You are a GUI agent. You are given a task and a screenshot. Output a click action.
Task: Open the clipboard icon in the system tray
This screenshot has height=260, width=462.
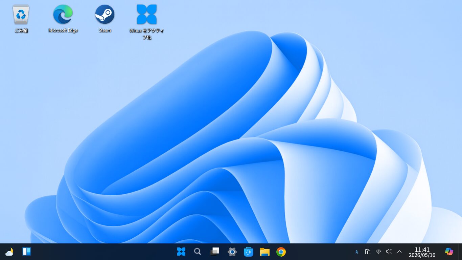pyautogui.click(x=368, y=252)
